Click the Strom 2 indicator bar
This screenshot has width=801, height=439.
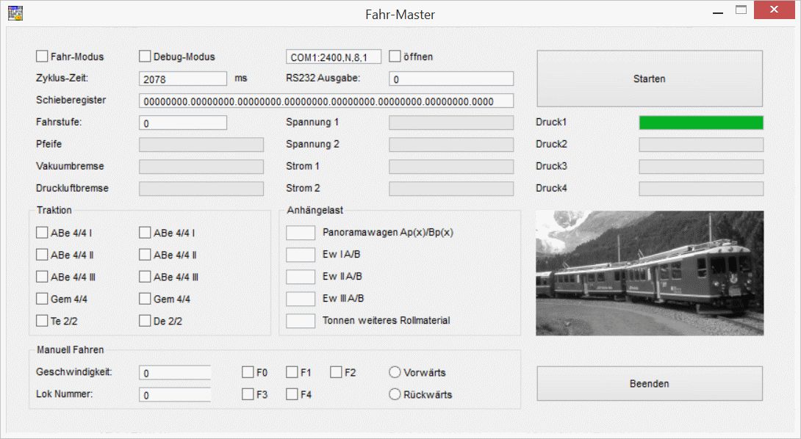(451, 189)
